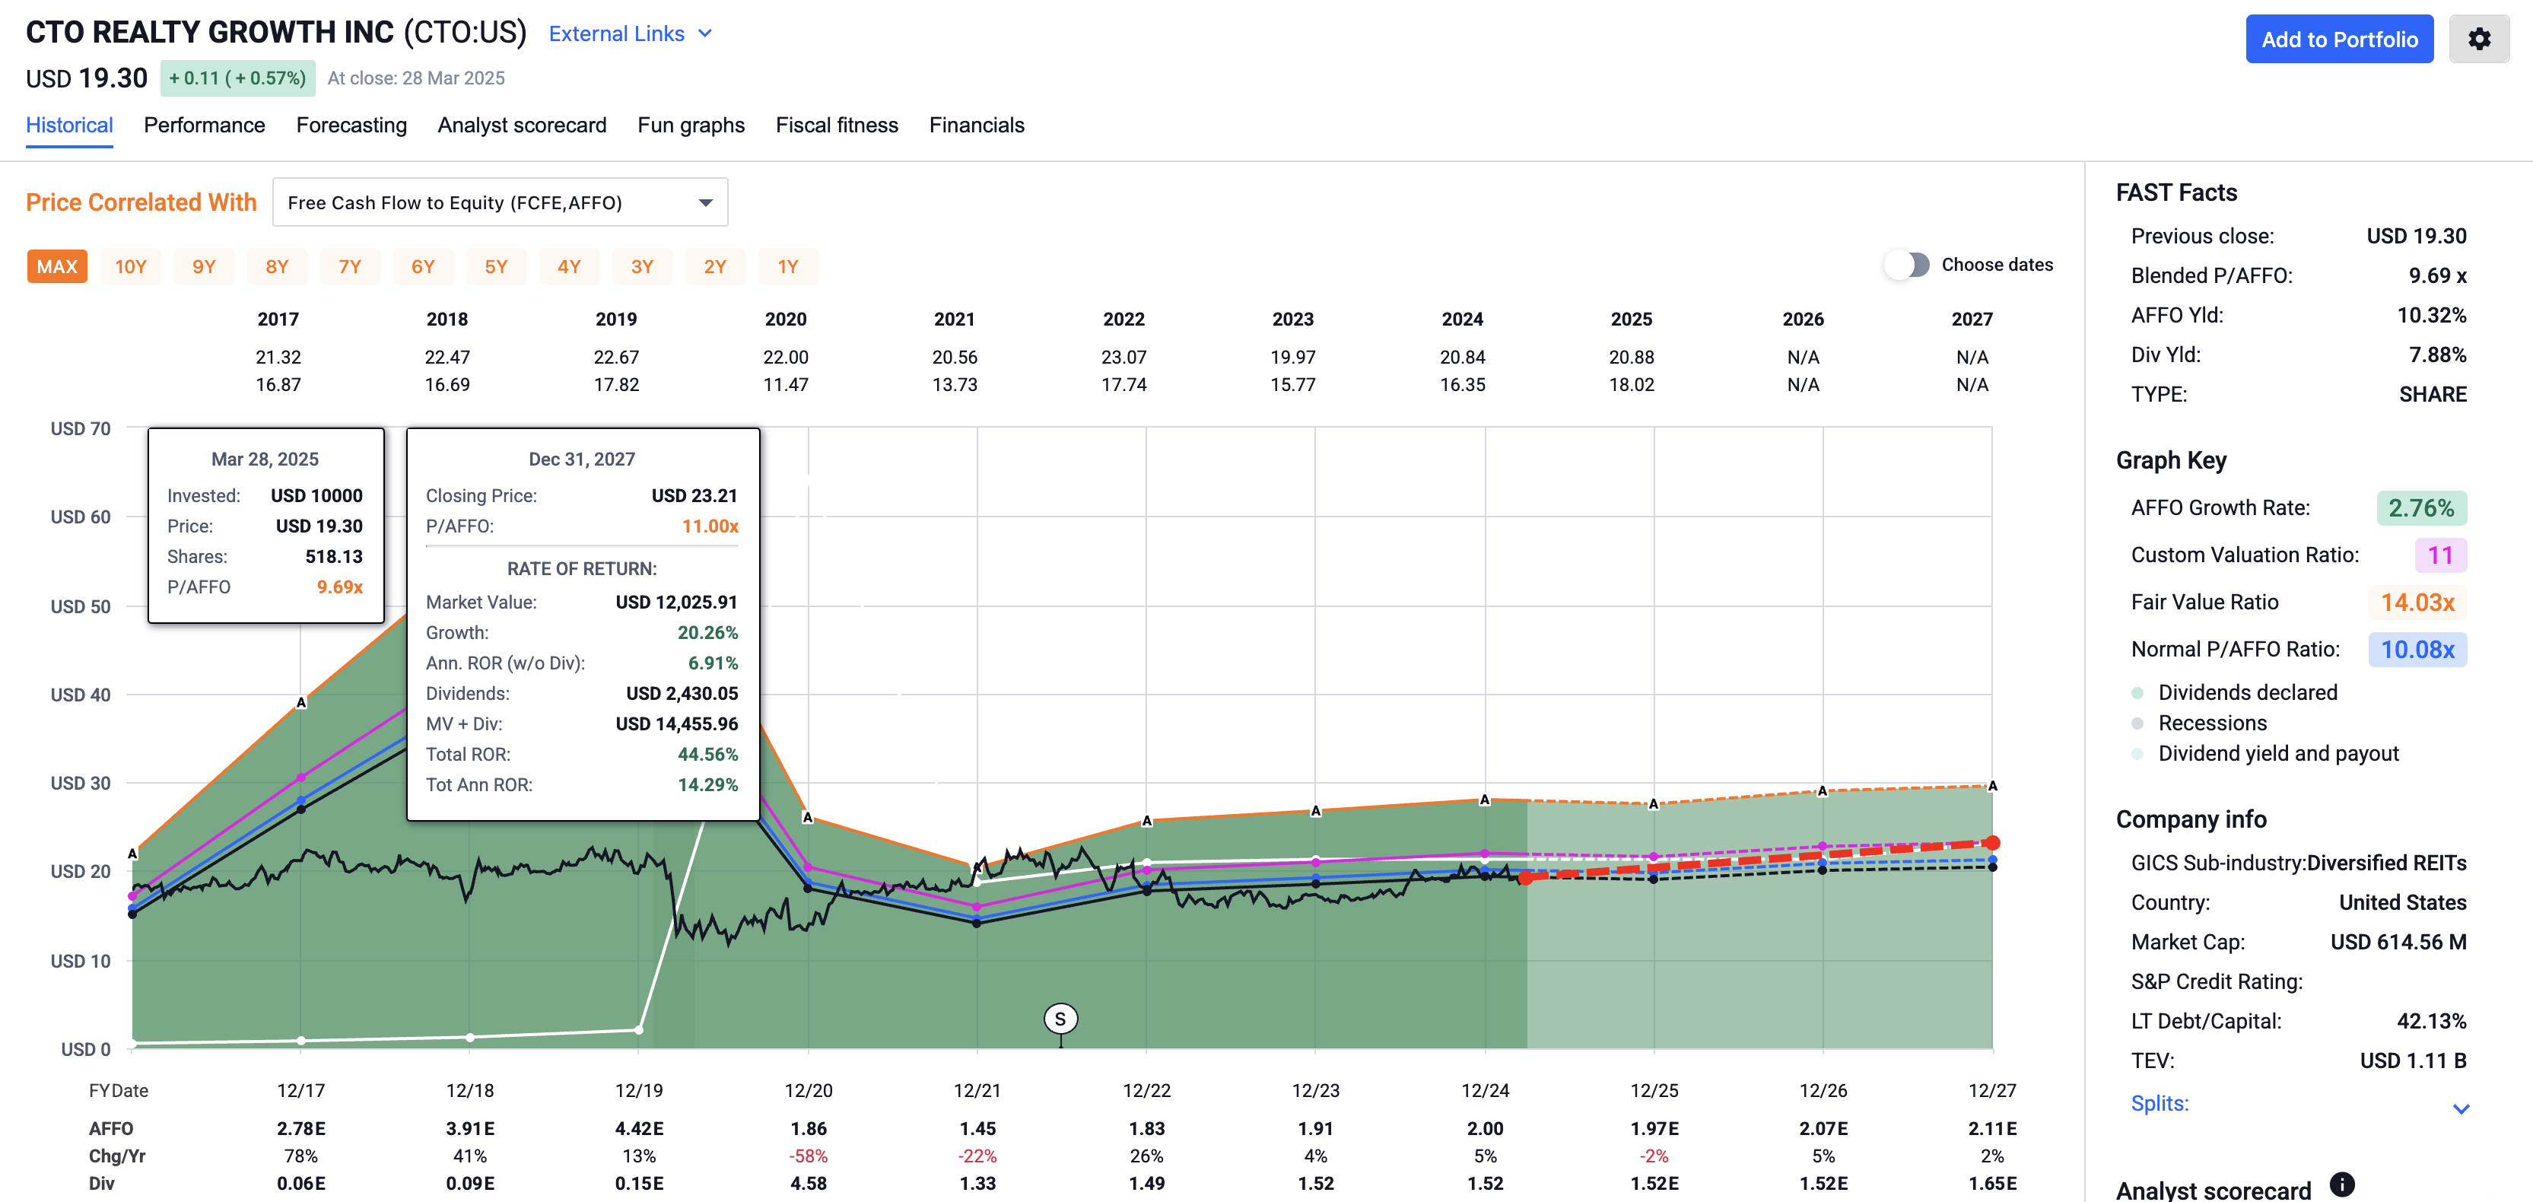Switch to the Forecasting tab

pos(351,125)
